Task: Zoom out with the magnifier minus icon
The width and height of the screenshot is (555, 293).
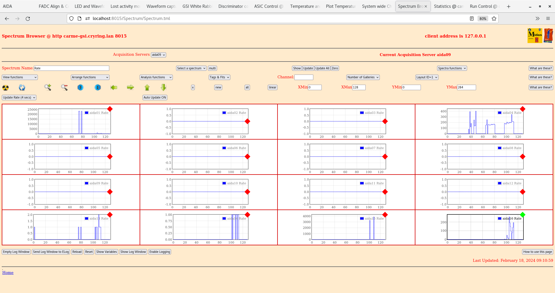Action: (64, 87)
